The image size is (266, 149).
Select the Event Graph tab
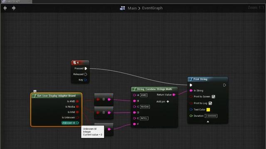point(16,1)
